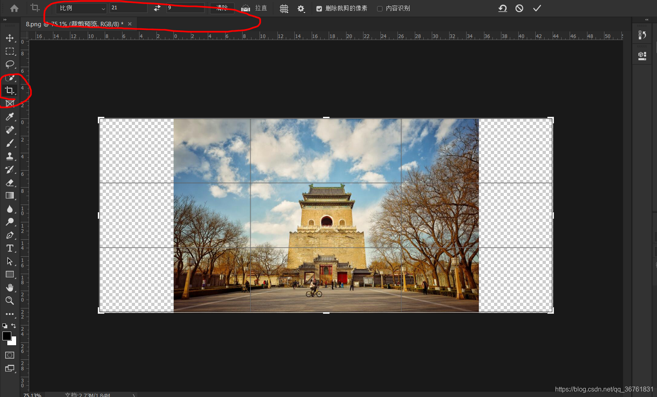The width and height of the screenshot is (657, 397).
Task: Select the Quick Selection tool
Action: 10,78
